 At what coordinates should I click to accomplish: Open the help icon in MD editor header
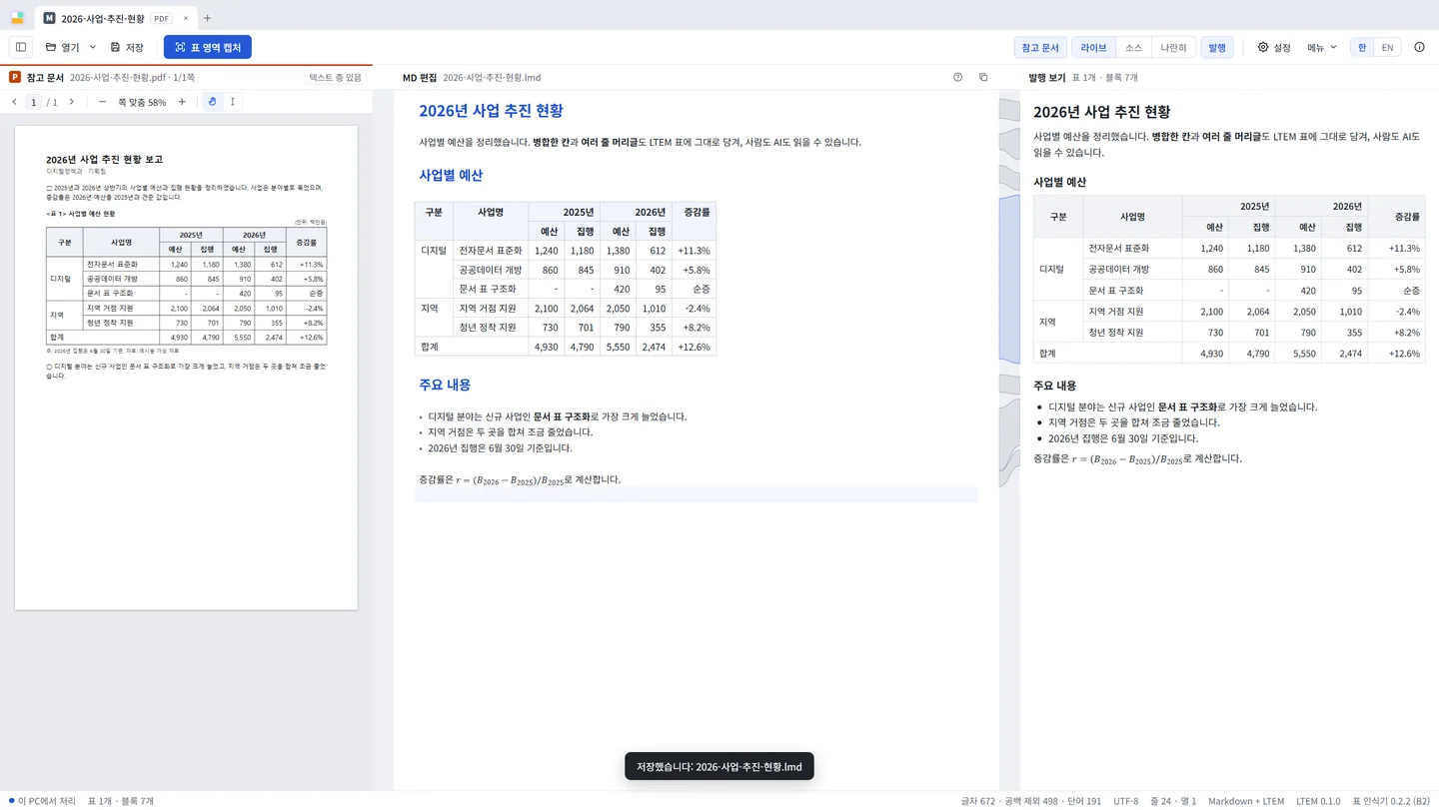957,77
